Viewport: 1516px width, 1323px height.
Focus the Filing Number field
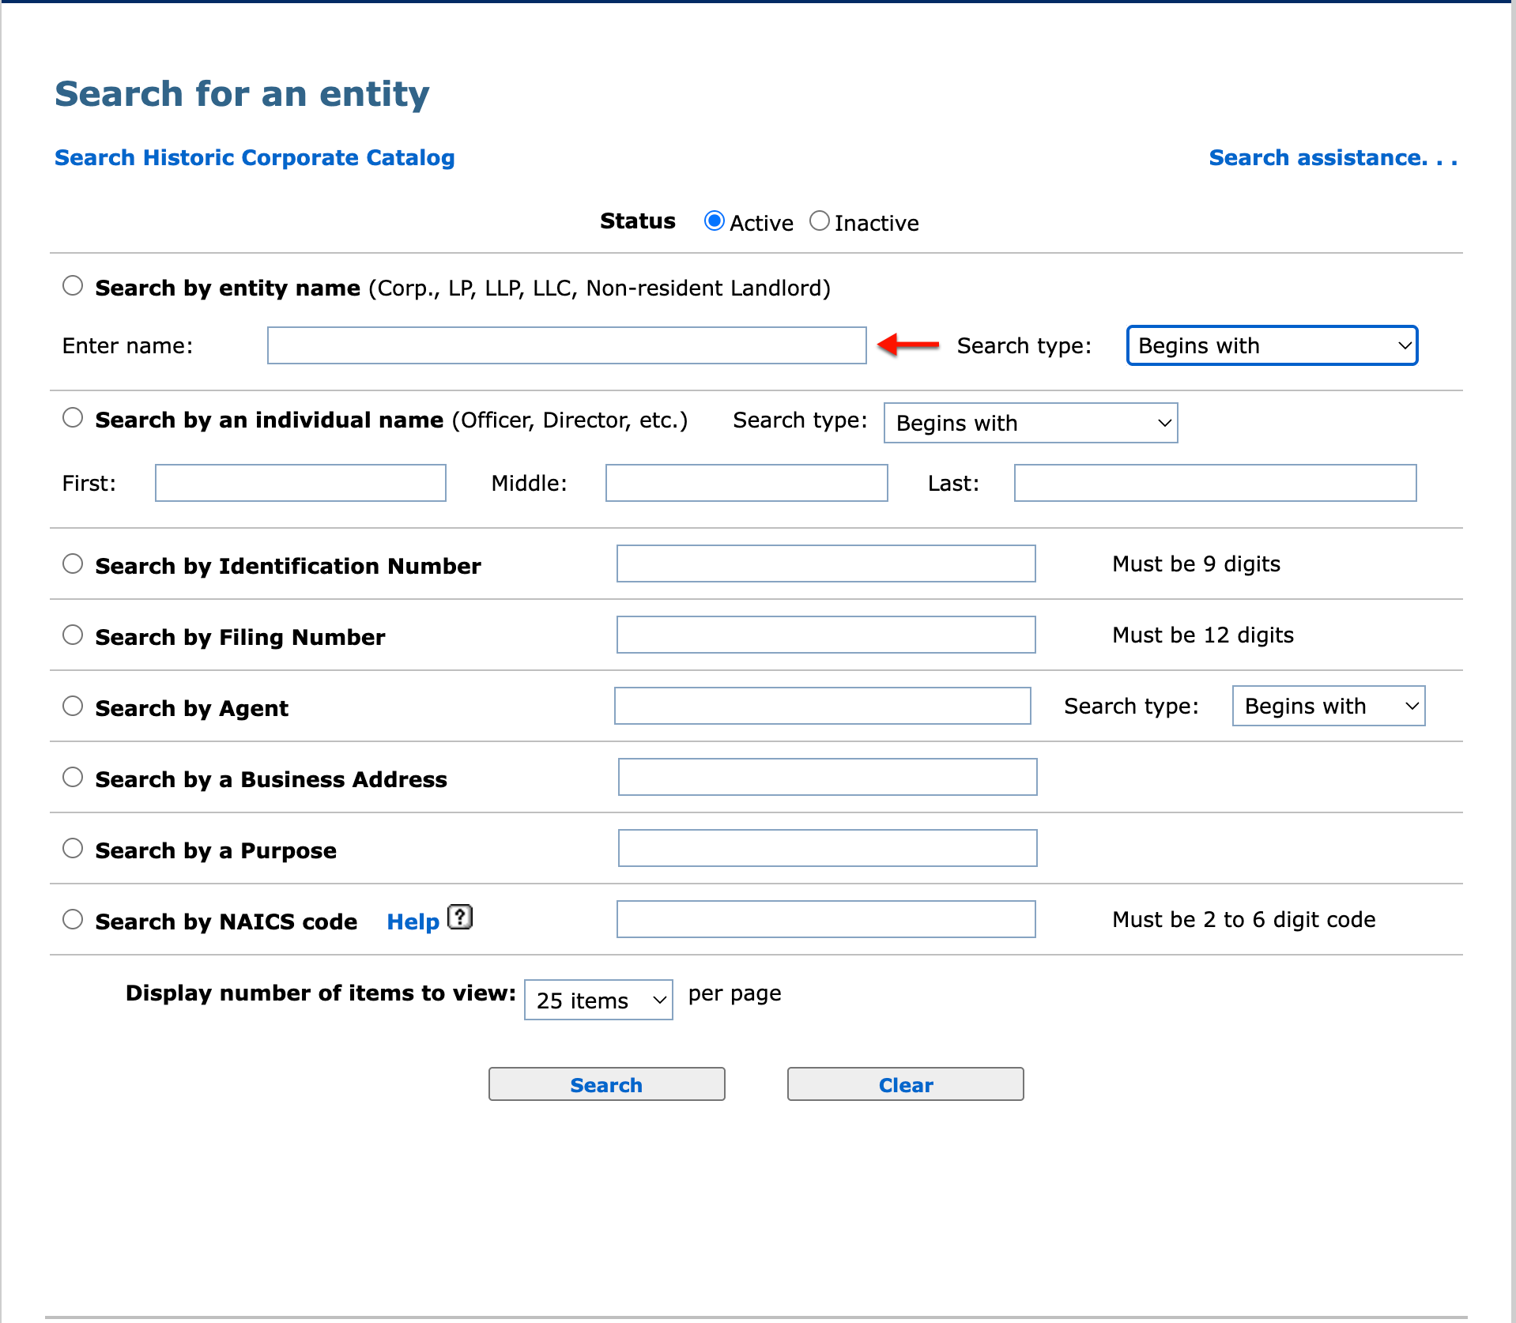pos(826,635)
